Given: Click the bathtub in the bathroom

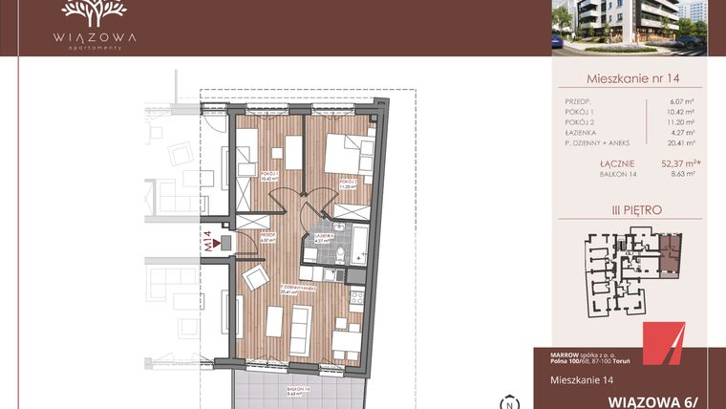Looking at the screenshot, I should 359,245.
